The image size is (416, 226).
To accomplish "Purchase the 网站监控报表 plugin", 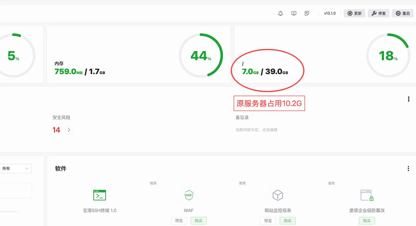I will coord(288,221).
